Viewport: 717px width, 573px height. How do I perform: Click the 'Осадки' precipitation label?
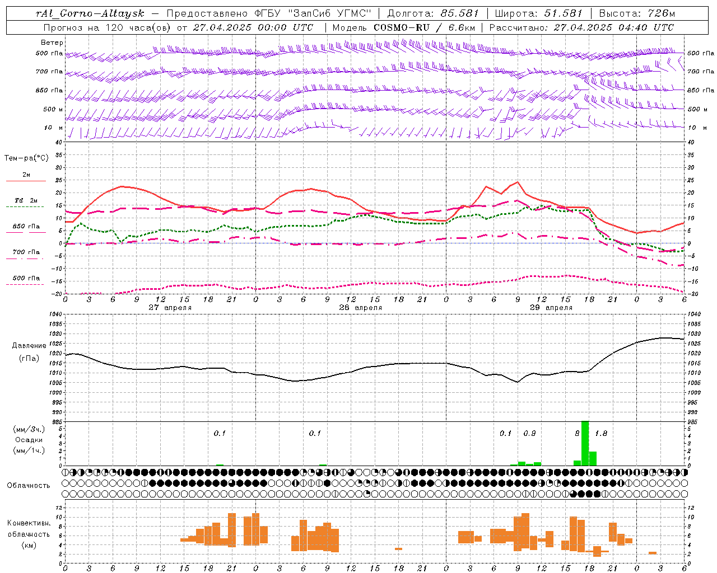29,440
